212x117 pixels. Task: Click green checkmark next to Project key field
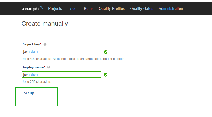click(x=106, y=52)
